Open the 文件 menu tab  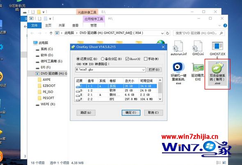click(x=34, y=25)
